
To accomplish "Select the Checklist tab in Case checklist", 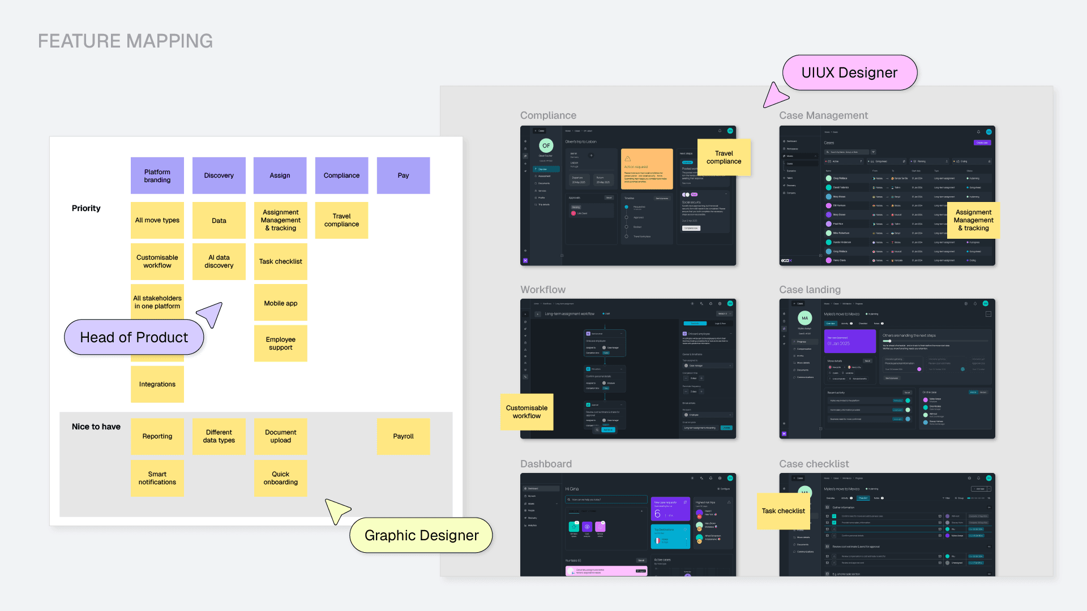I will (863, 498).
